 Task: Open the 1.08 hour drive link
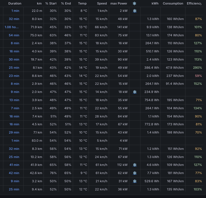point(12,27)
